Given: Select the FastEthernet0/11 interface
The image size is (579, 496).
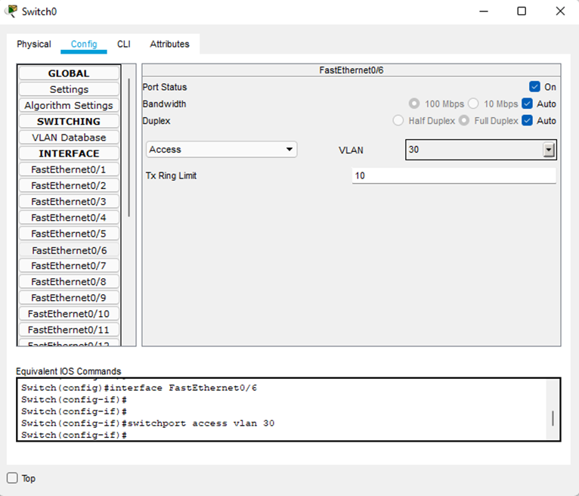Looking at the screenshot, I should point(69,330).
